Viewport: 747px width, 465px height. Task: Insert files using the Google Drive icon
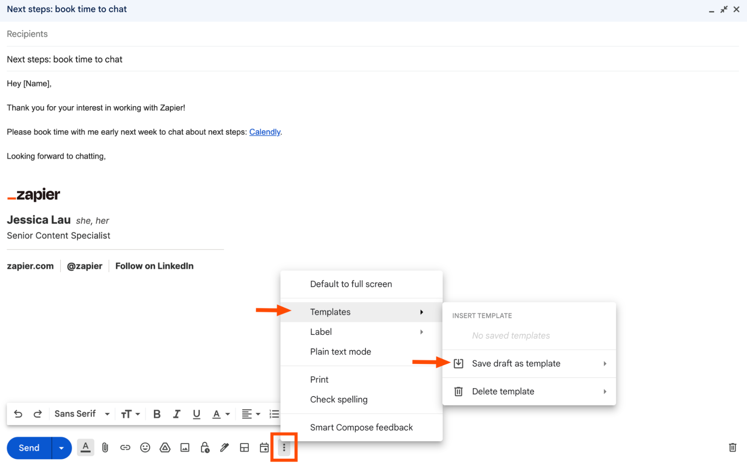(165, 447)
